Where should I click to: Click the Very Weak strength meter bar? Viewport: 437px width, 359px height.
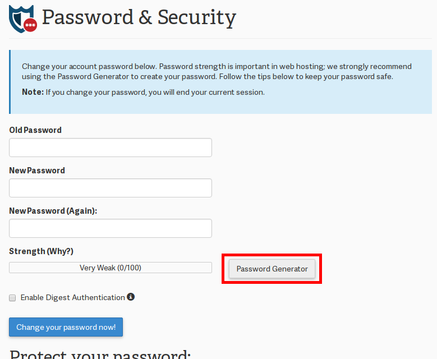coord(111,268)
